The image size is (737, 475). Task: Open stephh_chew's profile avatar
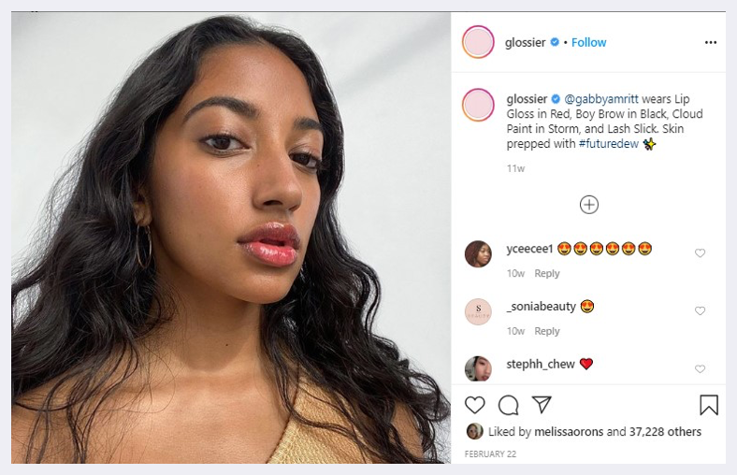478,368
